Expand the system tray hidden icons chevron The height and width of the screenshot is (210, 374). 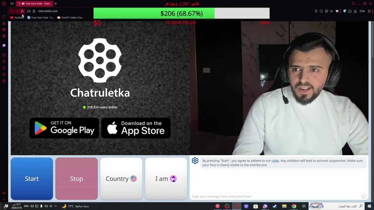(56, 206)
